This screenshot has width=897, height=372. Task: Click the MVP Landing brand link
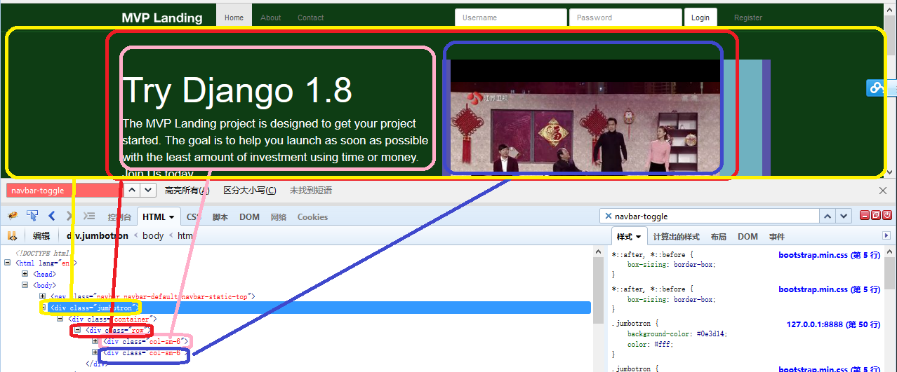click(162, 18)
